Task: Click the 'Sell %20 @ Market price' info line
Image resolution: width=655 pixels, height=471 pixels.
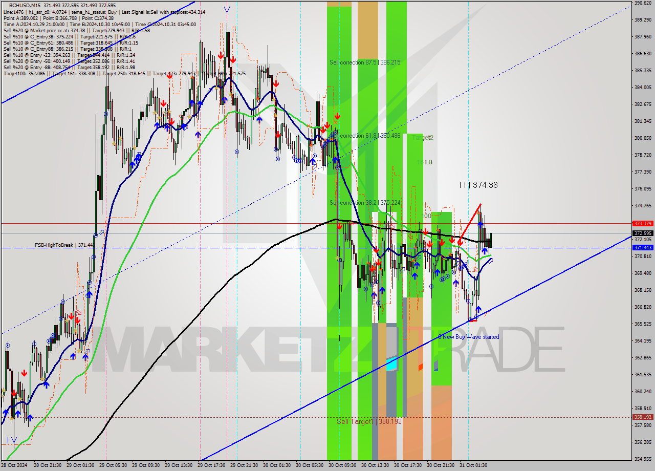Action: tap(77, 30)
